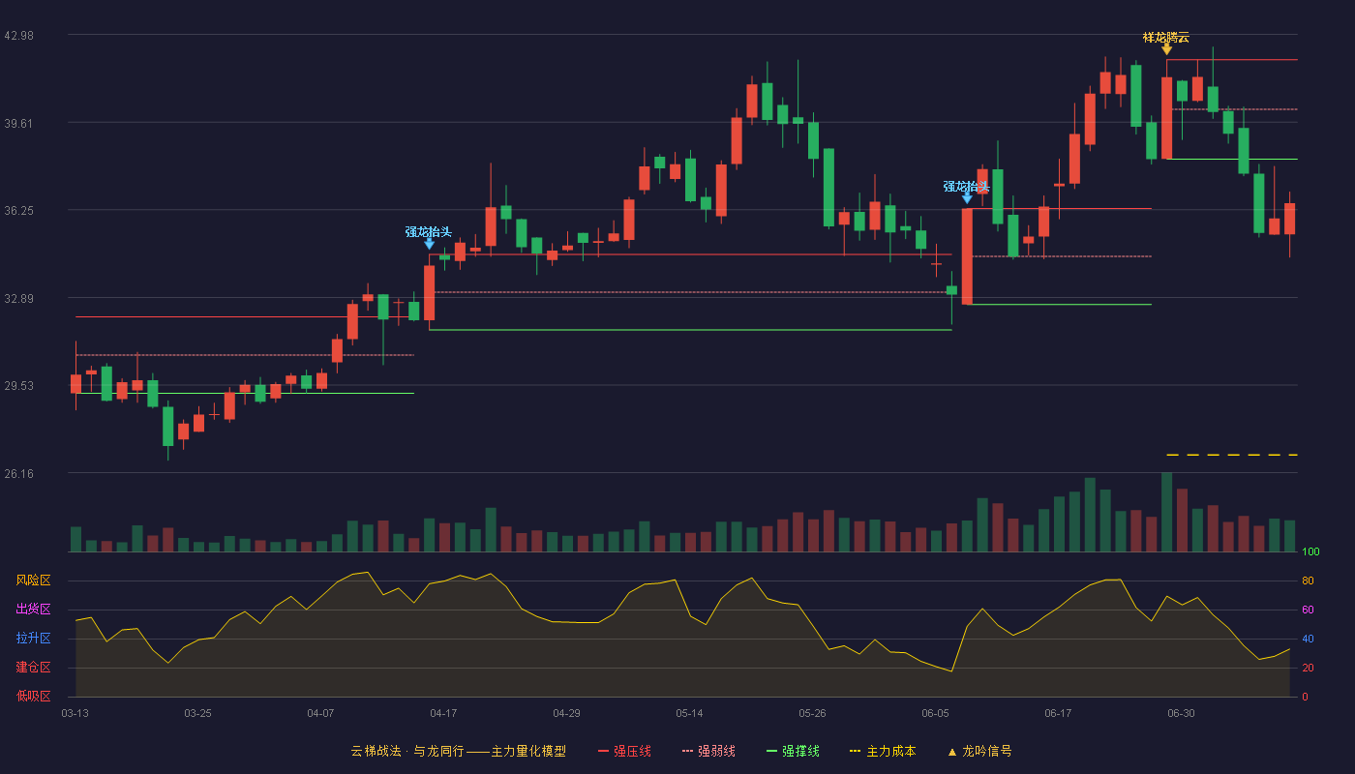Image resolution: width=1355 pixels, height=774 pixels.
Task: Click the 04-07 date label
Action: pos(320,713)
